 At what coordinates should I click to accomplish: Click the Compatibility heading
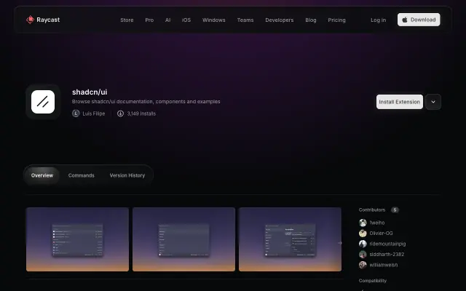click(372, 281)
